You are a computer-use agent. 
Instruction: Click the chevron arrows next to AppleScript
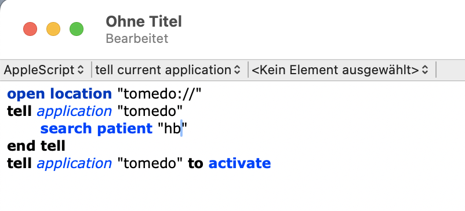(x=81, y=70)
